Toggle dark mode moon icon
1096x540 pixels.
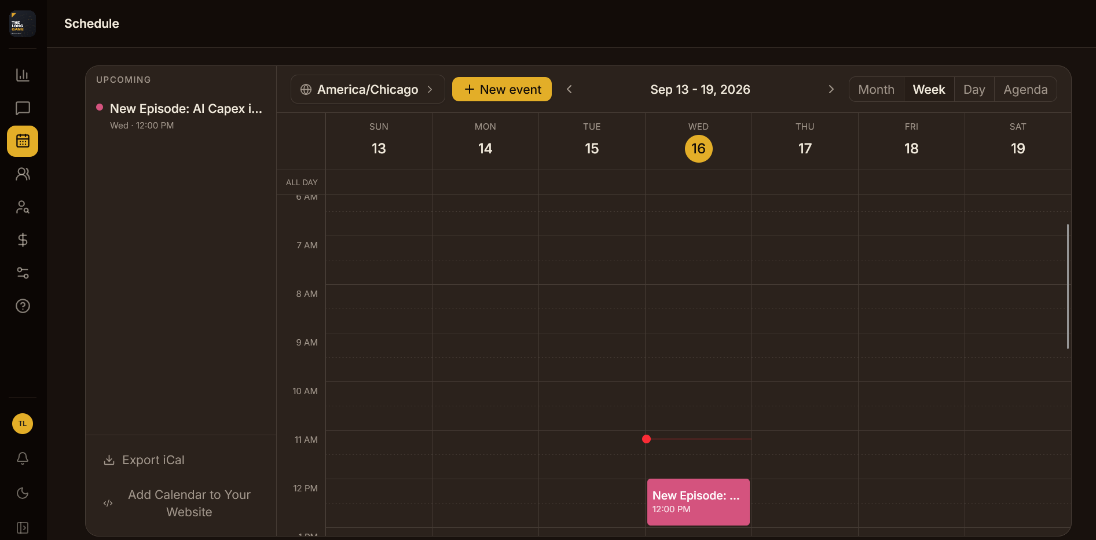[23, 493]
